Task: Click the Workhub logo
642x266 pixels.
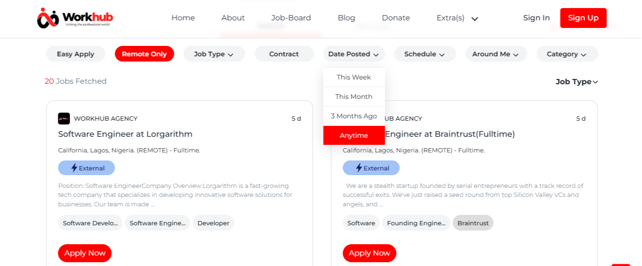Action: coord(75,18)
